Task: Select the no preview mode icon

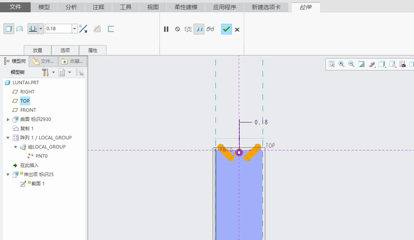Action: click(x=178, y=29)
